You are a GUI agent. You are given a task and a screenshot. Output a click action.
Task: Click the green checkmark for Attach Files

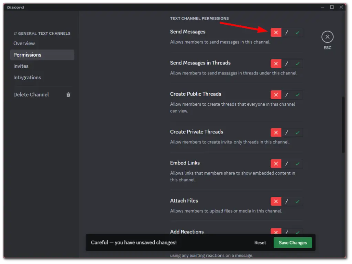[x=298, y=201]
